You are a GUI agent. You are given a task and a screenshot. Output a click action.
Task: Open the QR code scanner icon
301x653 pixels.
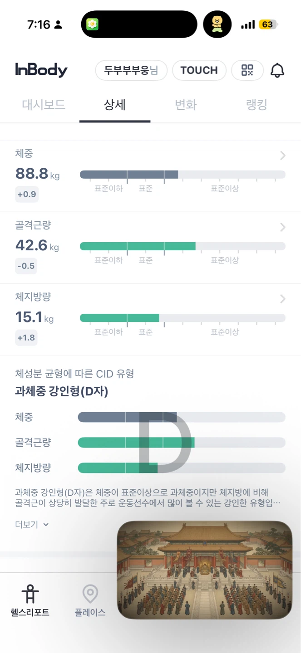(x=247, y=70)
